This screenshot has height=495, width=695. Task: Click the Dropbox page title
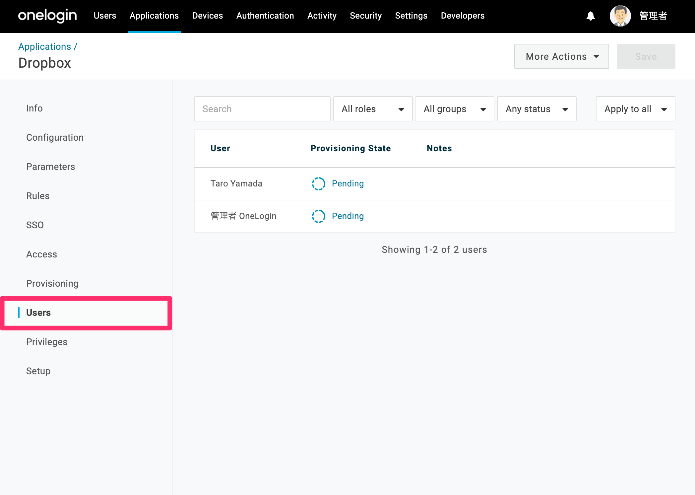click(x=45, y=63)
